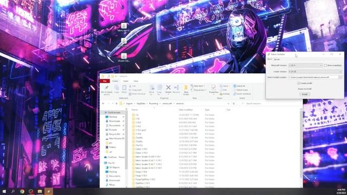Expand the Open dropdown in ribbon

point(224,86)
